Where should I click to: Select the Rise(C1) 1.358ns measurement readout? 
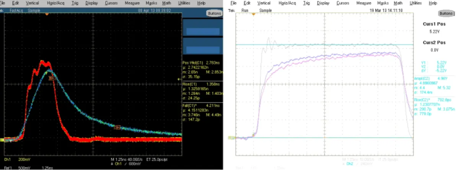[203, 92]
